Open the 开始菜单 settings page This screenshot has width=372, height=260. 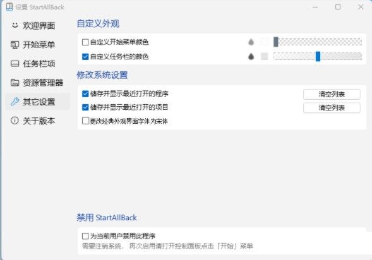37,45
